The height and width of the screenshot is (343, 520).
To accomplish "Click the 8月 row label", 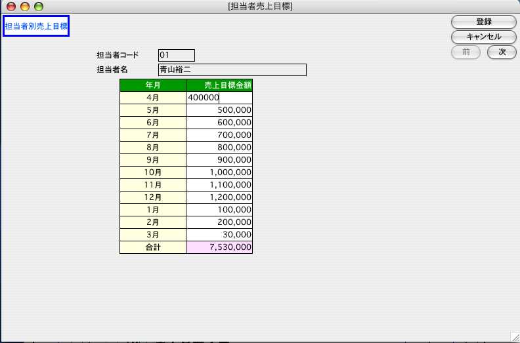I will click(x=153, y=148).
